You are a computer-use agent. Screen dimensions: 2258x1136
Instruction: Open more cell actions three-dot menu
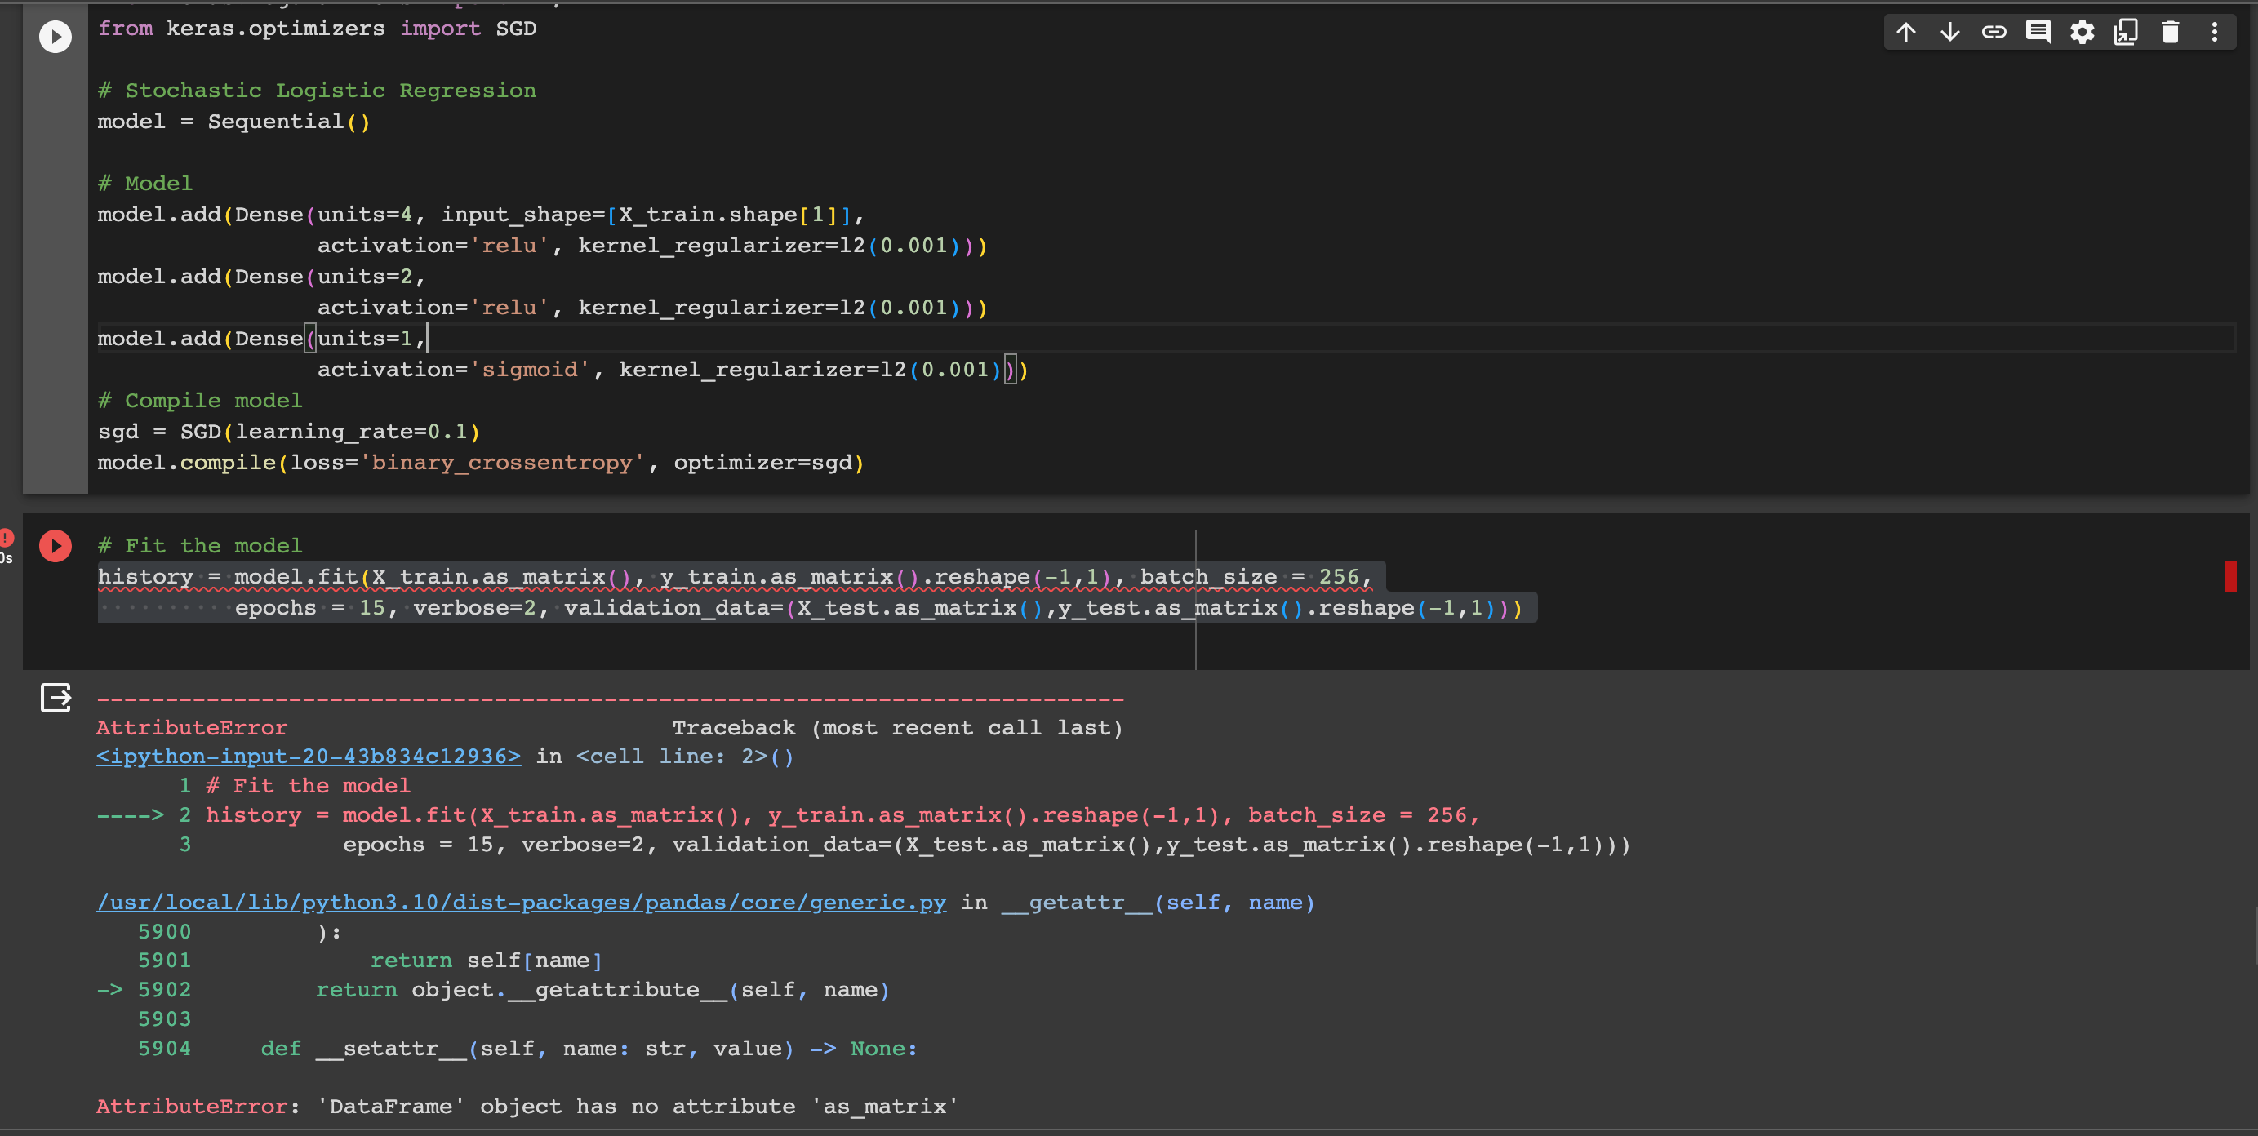coord(2214,33)
